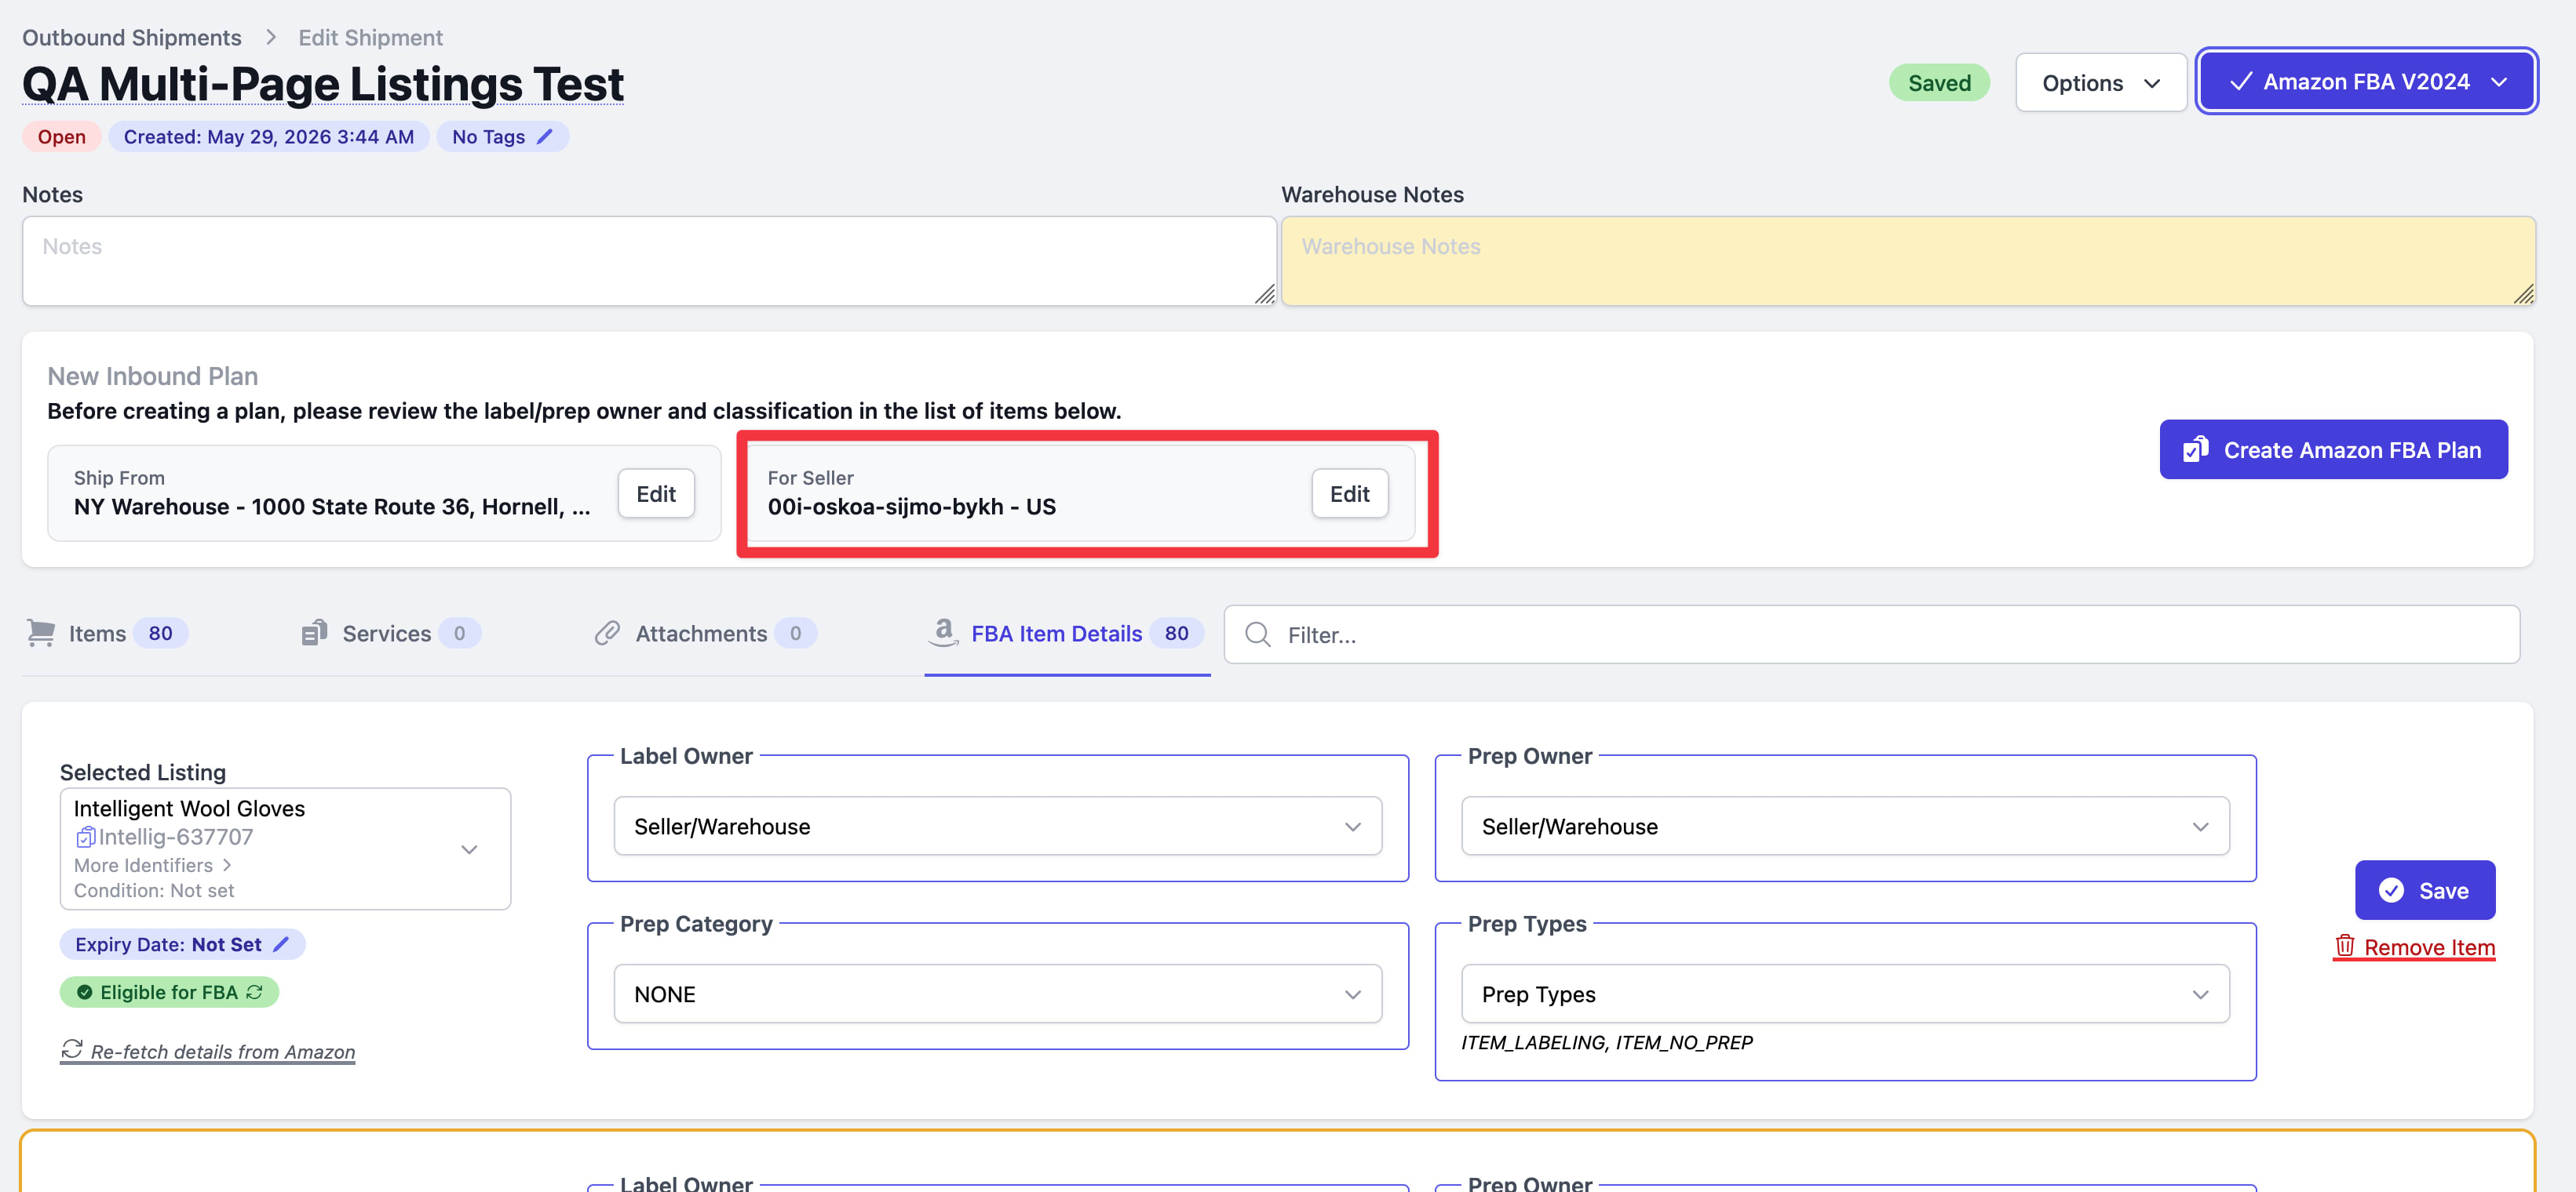Click the magnifier icon in the Filter box
Image resolution: width=2576 pixels, height=1192 pixels.
pyautogui.click(x=1258, y=634)
